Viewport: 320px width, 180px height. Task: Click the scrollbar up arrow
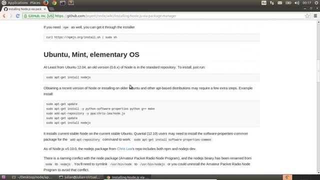click(x=318, y=22)
